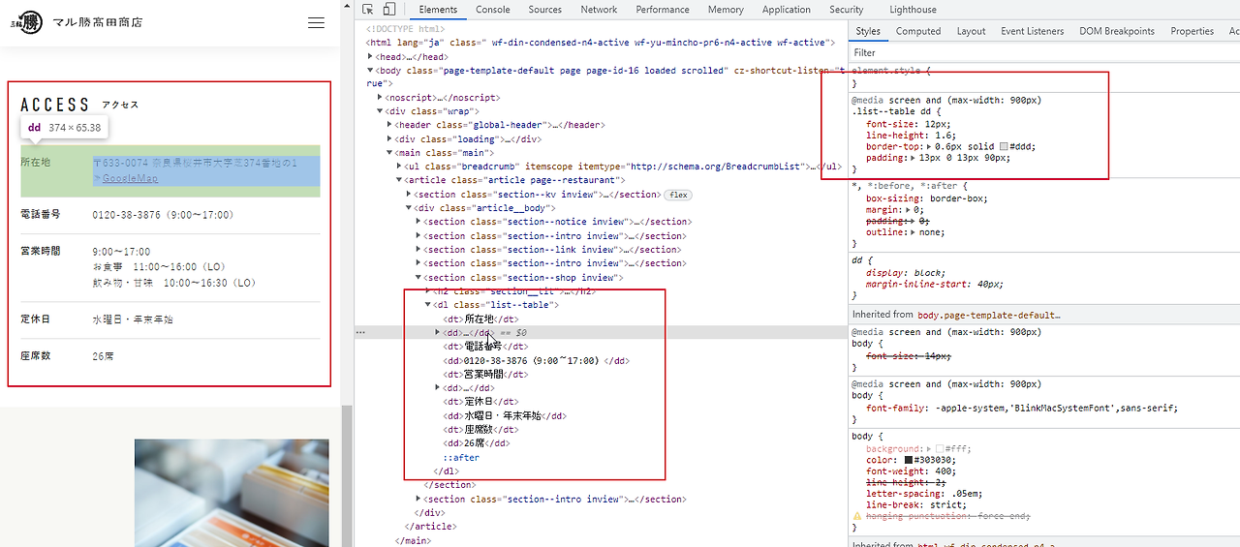Screen dimensions: 1240x547
Task: Toggle the device toolbar icon
Action: coord(388,10)
